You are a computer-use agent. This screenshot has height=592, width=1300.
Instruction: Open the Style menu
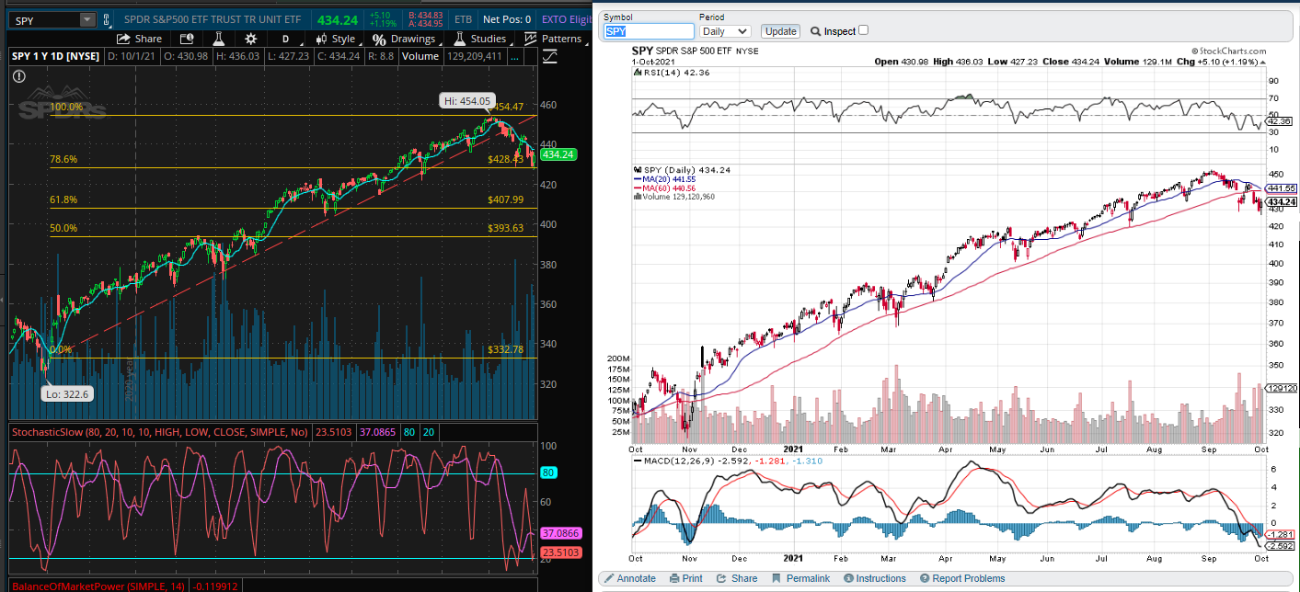click(x=336, y=39)
